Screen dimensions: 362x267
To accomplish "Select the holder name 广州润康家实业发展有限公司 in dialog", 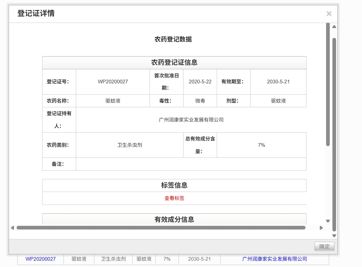I will (191, 120).
